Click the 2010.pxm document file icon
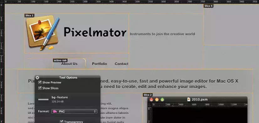The image size is (259, 123). pos(189,99)
